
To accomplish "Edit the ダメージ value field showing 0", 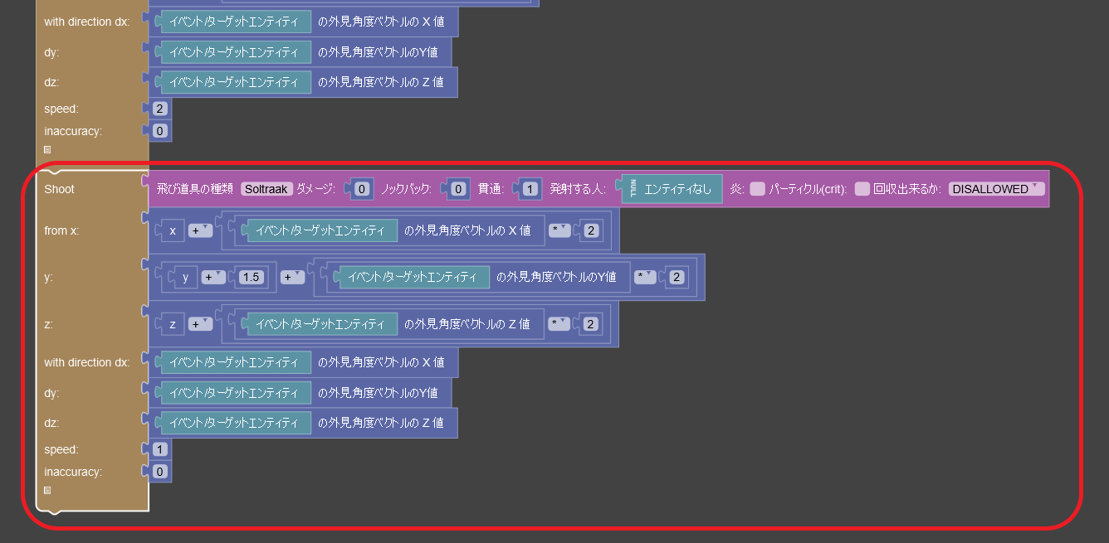I will (360, 189).
